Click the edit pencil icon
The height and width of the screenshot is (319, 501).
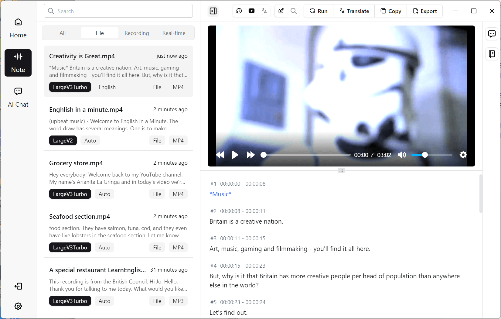[281, 11]
